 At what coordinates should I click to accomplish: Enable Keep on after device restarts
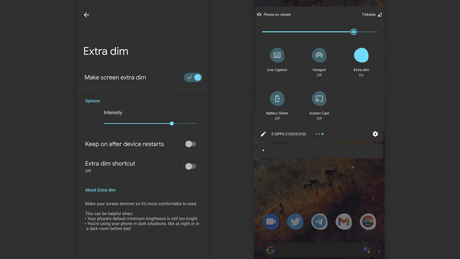tap(191, 144)
